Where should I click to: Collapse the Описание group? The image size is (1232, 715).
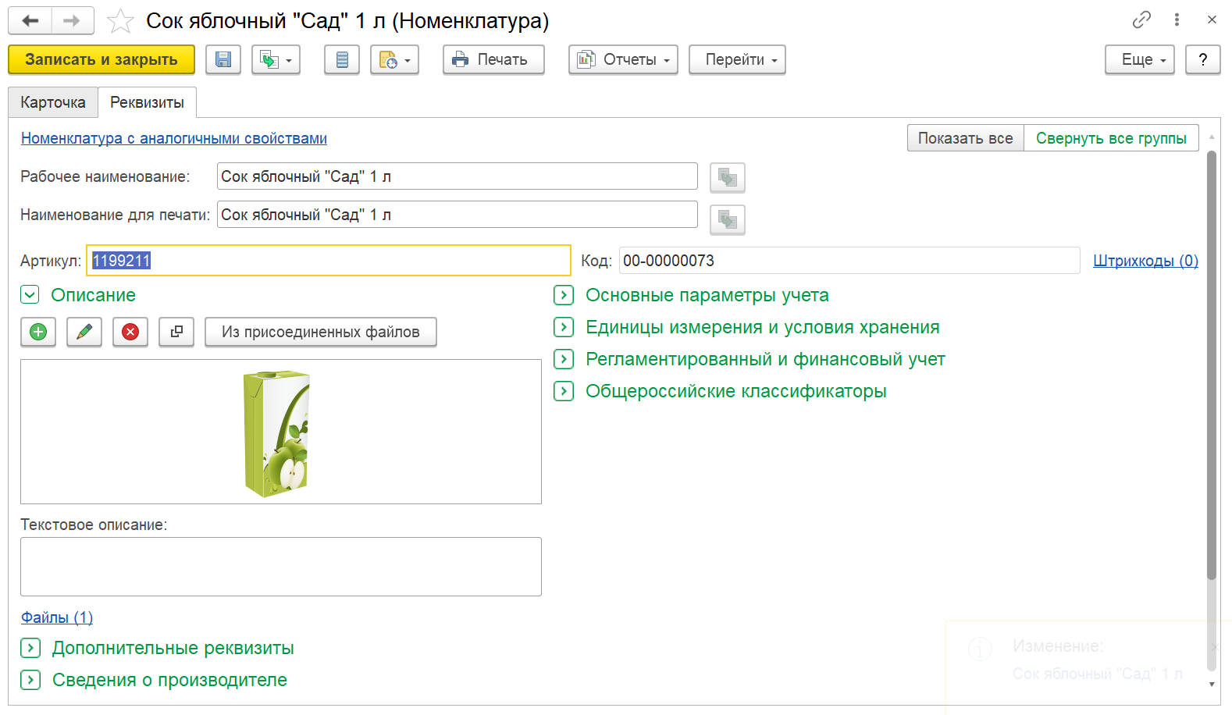(x=30, y=295)
